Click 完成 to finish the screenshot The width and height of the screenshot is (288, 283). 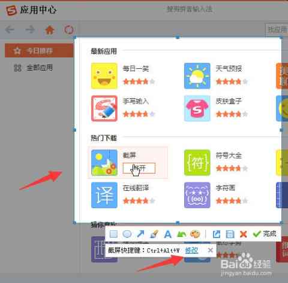click(x=265, y=234)
